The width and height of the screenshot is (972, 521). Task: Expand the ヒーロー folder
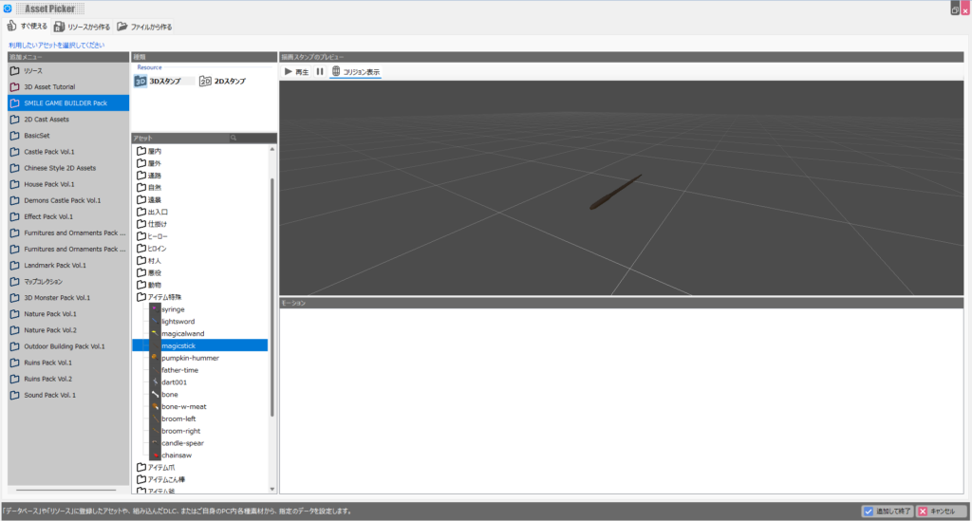point(158,236)
